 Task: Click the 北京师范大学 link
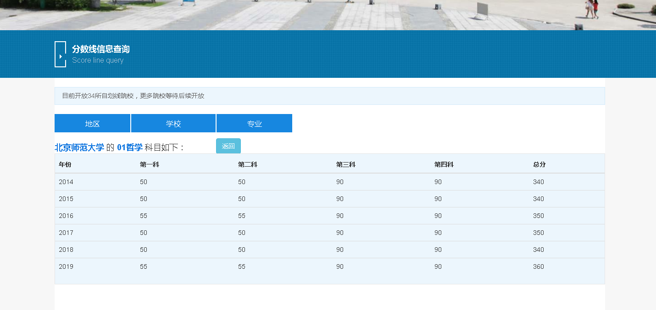pos(79,147)
